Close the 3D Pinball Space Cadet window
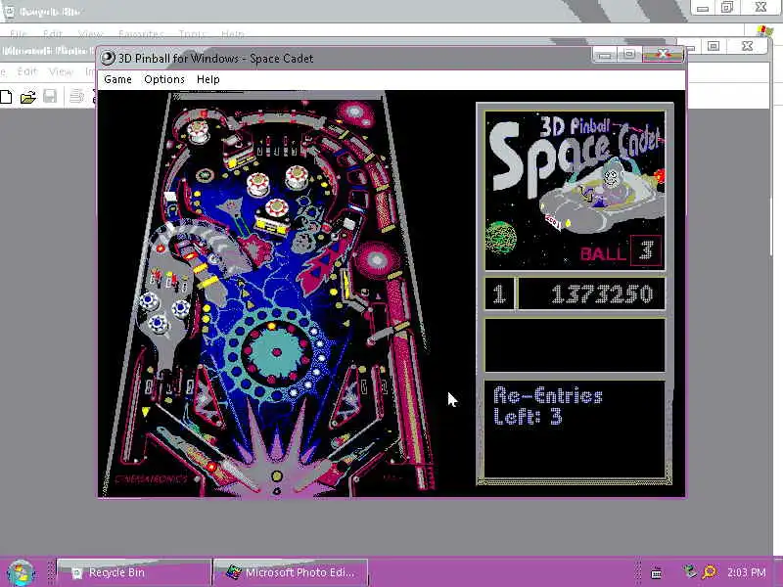This screenshot has width=783, height=587. coord(663,55)
